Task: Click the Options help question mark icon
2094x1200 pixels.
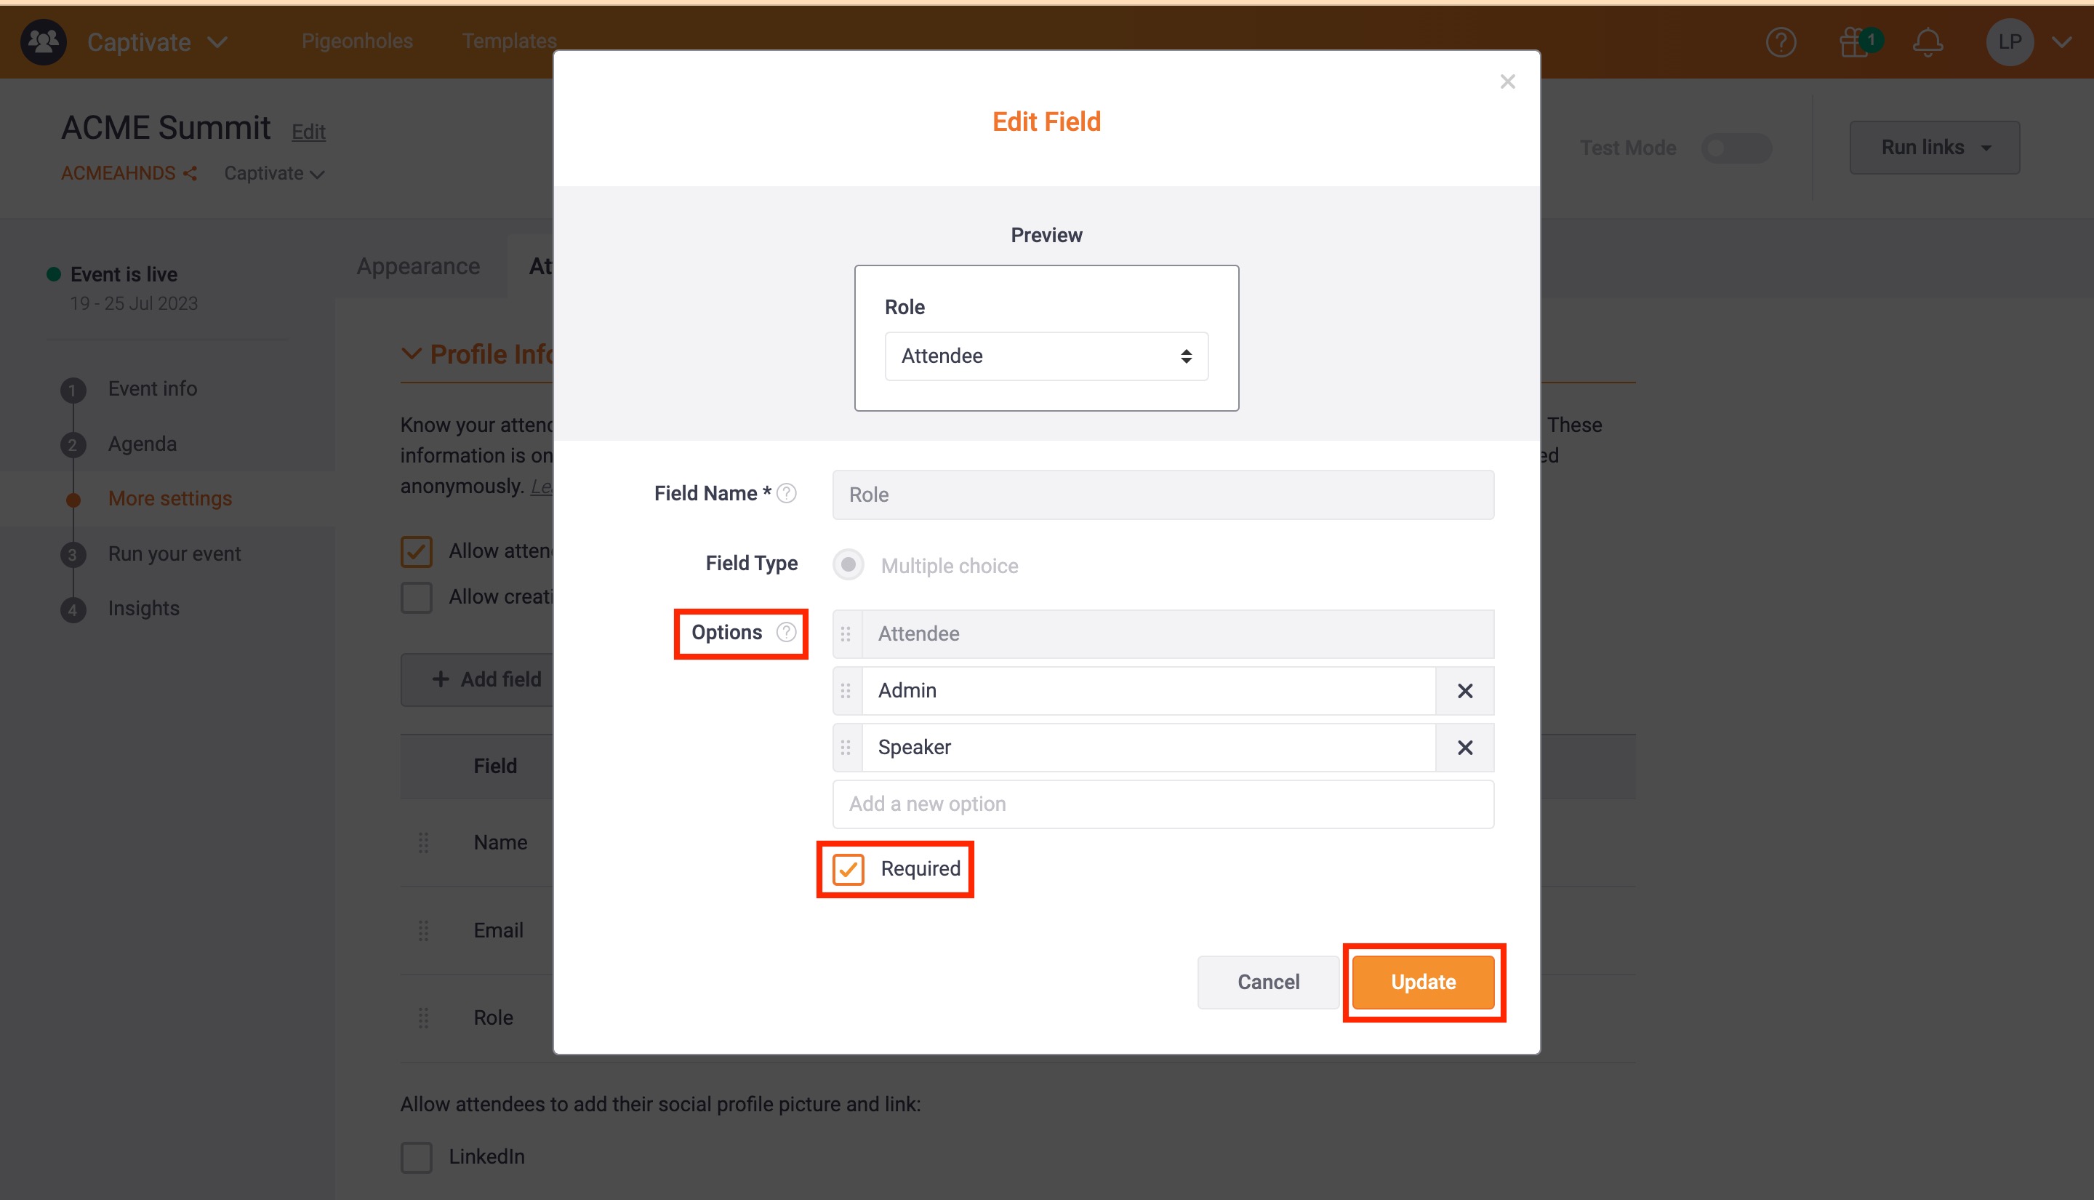Action: click(x=787, y=632)
